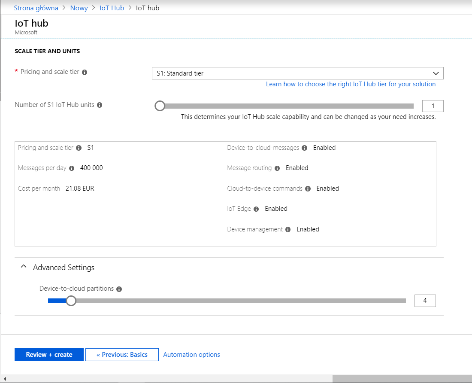Collapse the Advanced Settings section
Screen dimensions: 472x383
(24, 267)
